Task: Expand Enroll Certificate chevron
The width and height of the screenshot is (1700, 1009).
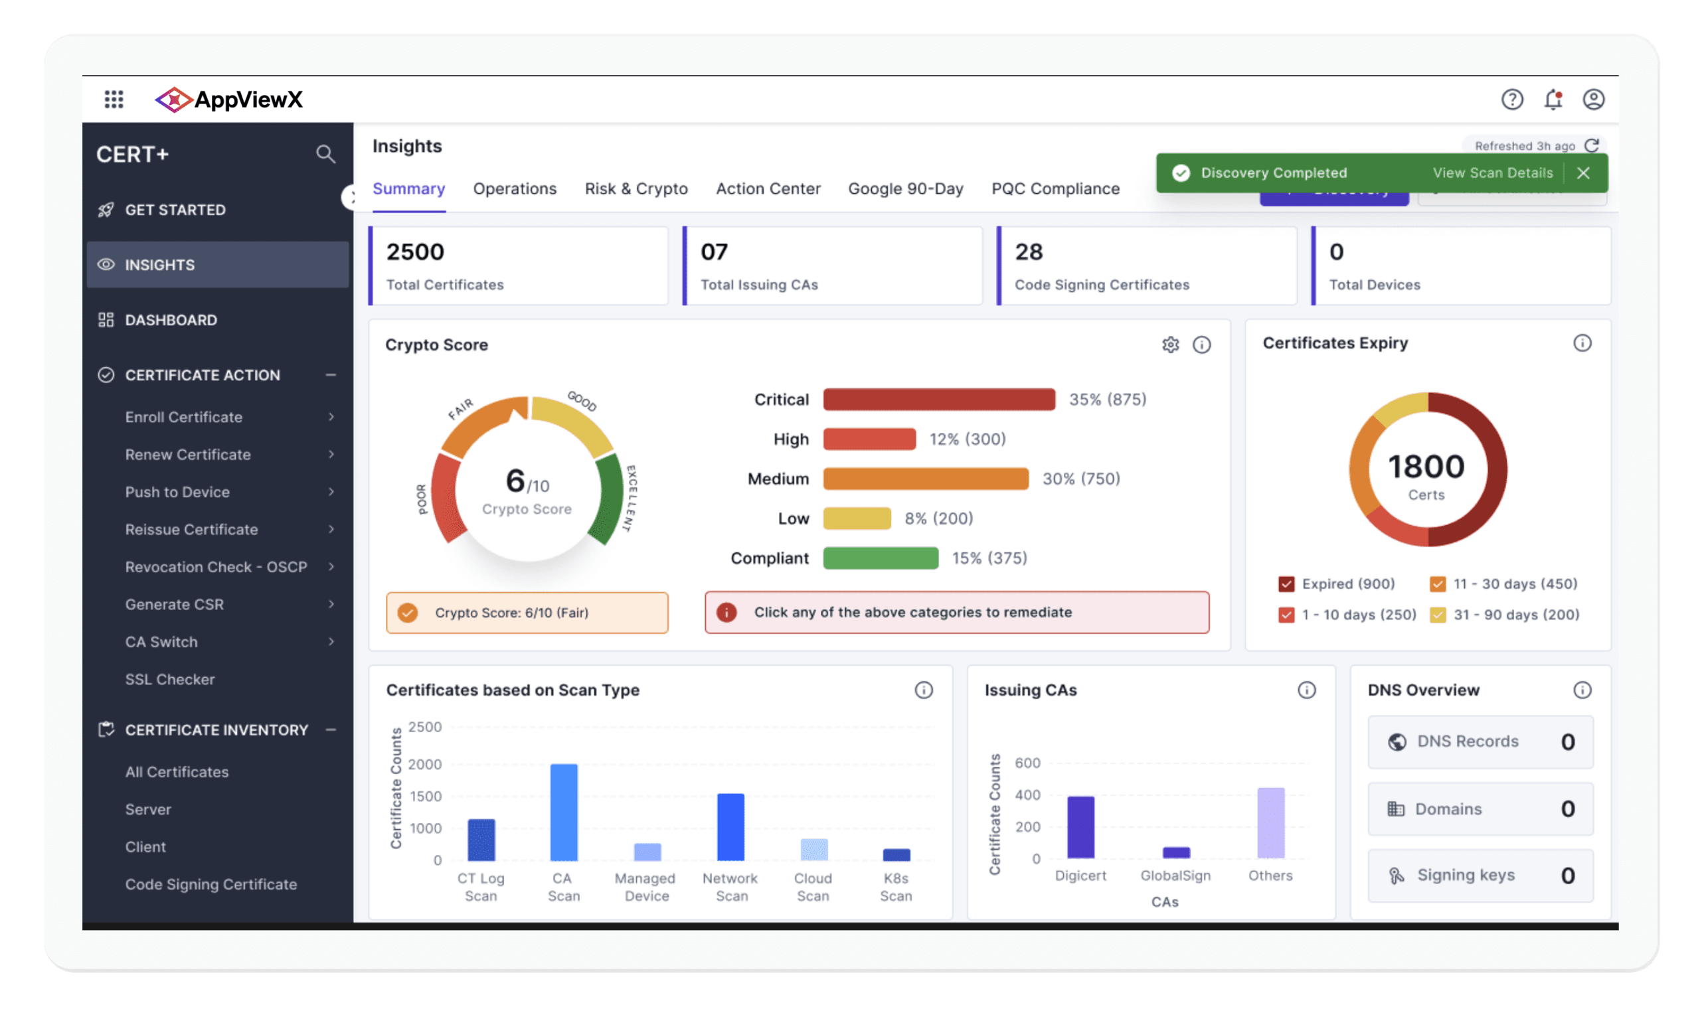Action: point(331,417)
